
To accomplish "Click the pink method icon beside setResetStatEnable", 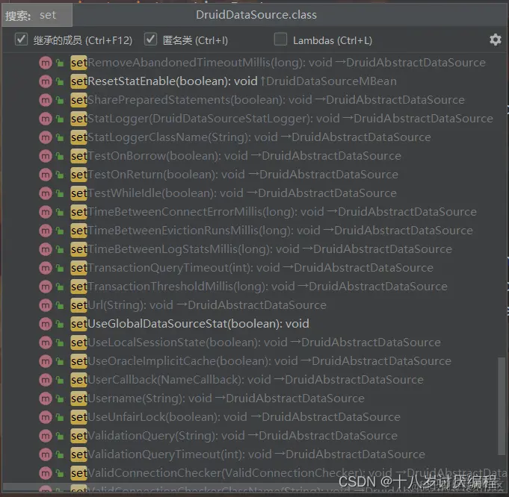I will (x=46, y=81).
